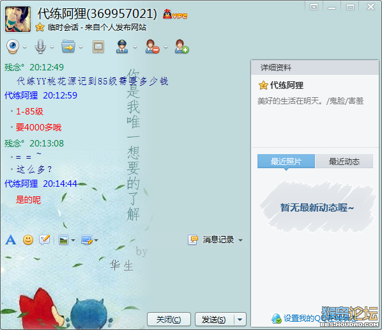This screenshot has height=330, width=382.
Task: Click the contact avatar photo
Action: point(18,19)
